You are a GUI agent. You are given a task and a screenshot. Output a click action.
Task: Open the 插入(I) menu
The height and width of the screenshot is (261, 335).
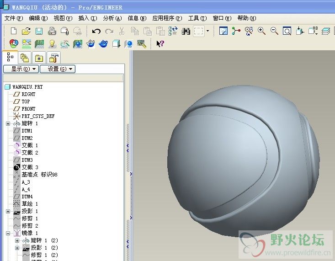[x=88, y=18]
